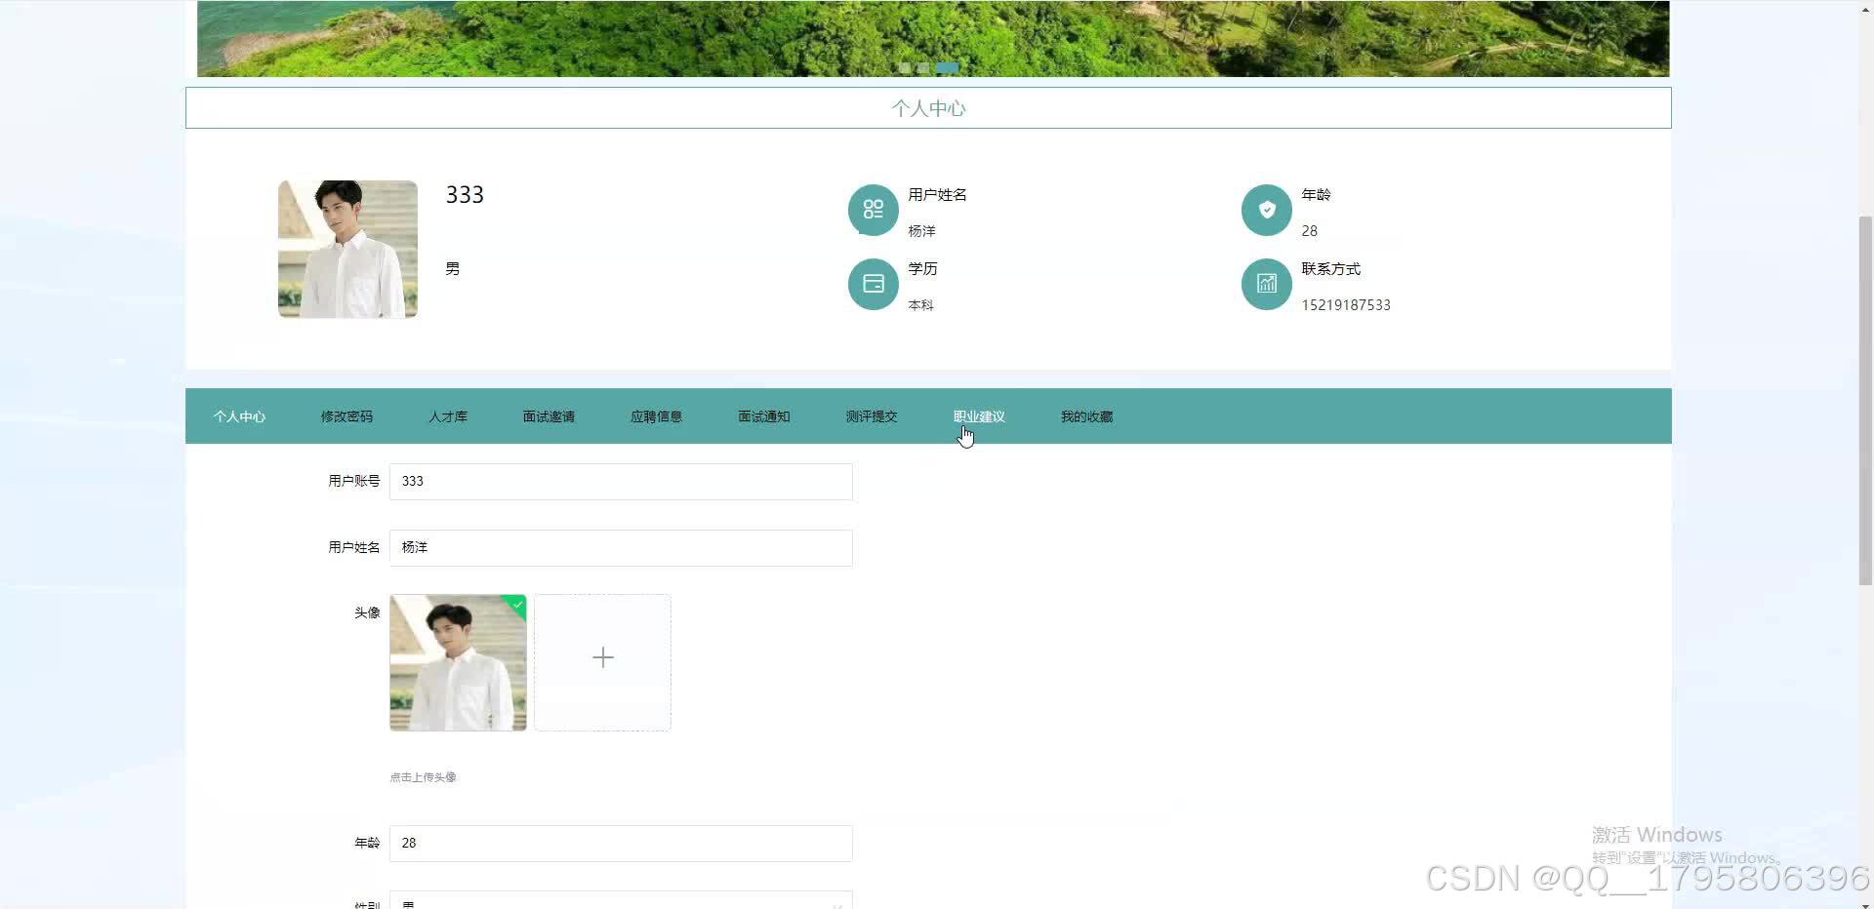This screenshot has height=909, width=1874.
Task: Click the 联系方式 chart icon
Action: (1266, 284)
